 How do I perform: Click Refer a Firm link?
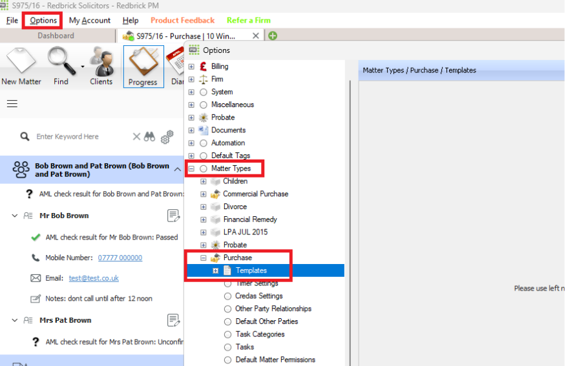tap(249, 21)
